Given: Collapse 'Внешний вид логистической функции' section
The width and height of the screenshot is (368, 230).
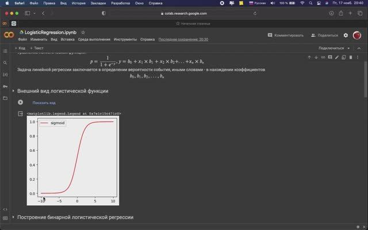Looking at the screenshot, I should (x=13, y=91).
